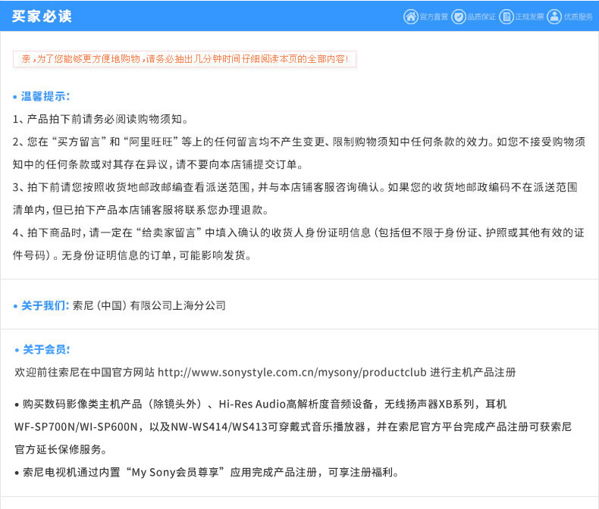Viewport: 599px width, 509px height.
Task: Click the line starting 件号码）。无身份证明信息
Action: (x=132, y=255)
